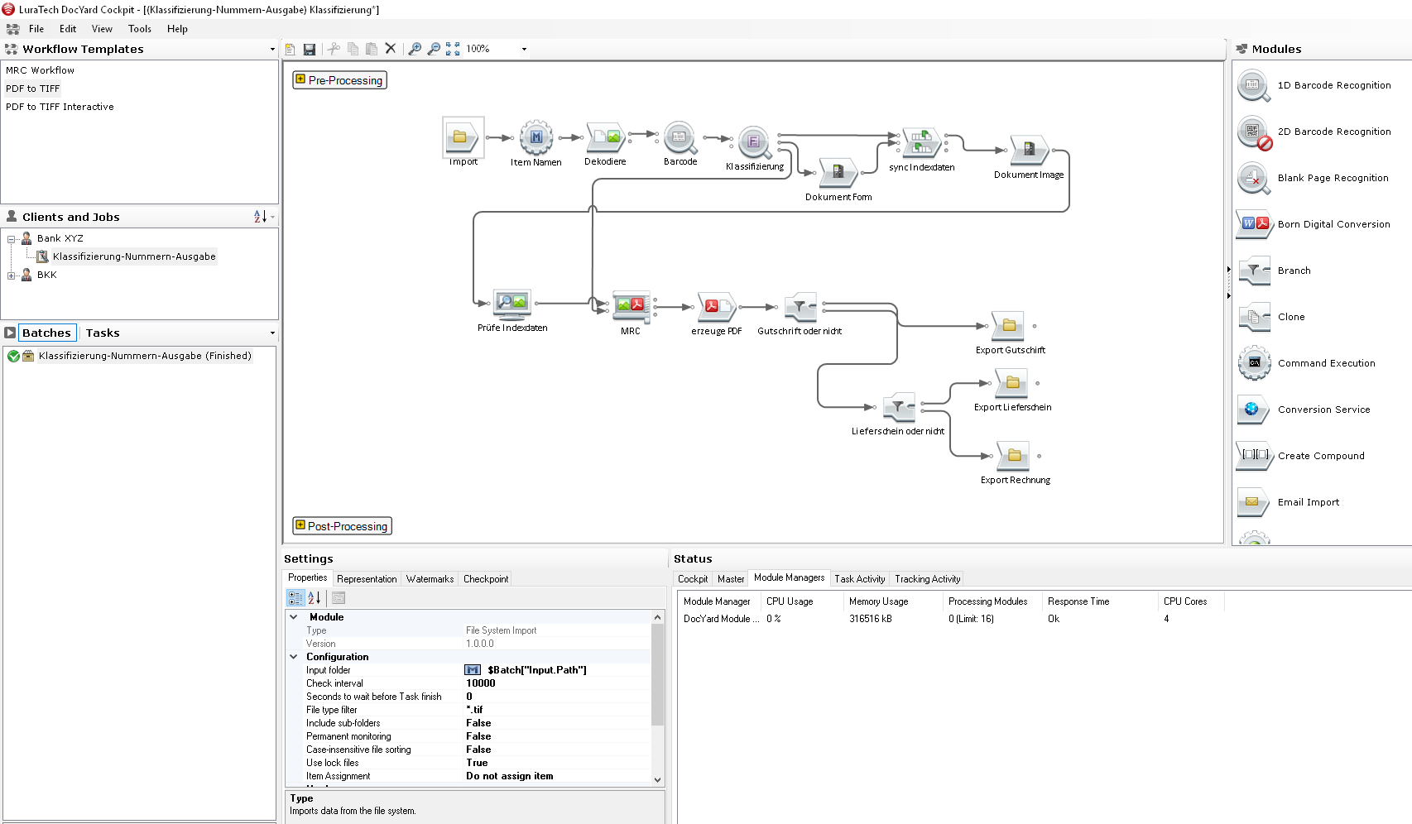Select the Klassifizierung node in the workflow

point(754,142)
